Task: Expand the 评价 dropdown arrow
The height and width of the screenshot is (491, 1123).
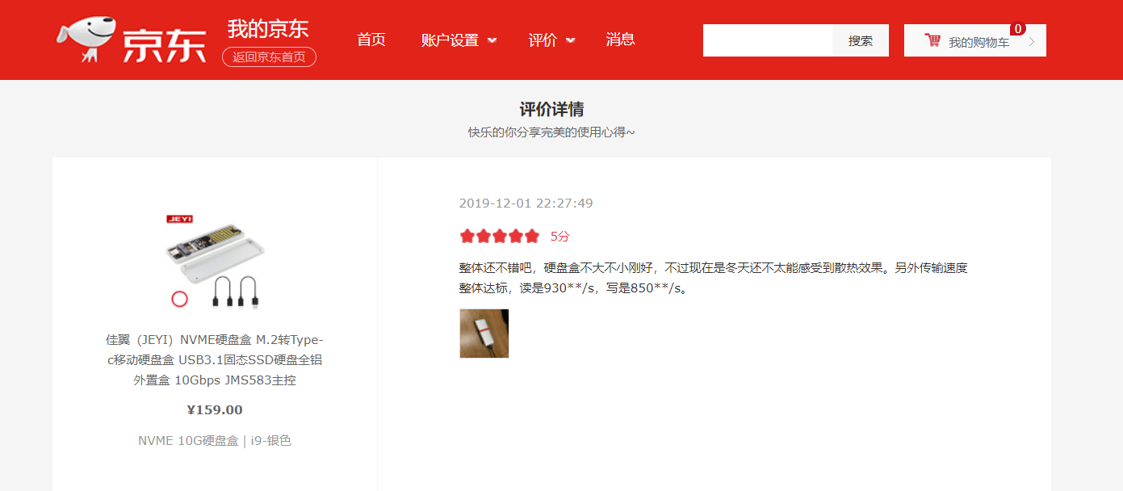Action: coord(571,40)
